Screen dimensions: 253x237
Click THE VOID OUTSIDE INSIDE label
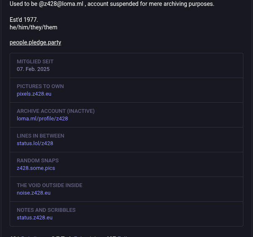click(x=49, y=185)
